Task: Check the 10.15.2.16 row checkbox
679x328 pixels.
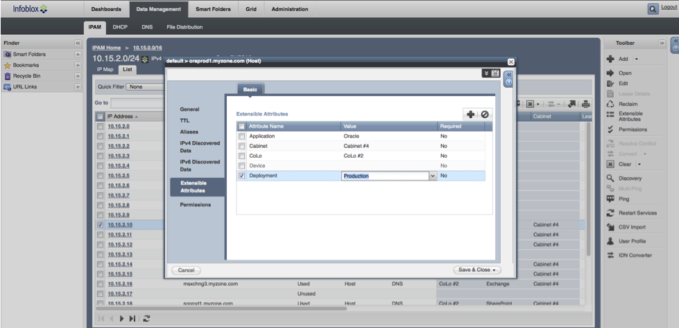Action: pyautogui.click(x=101, y=284)
